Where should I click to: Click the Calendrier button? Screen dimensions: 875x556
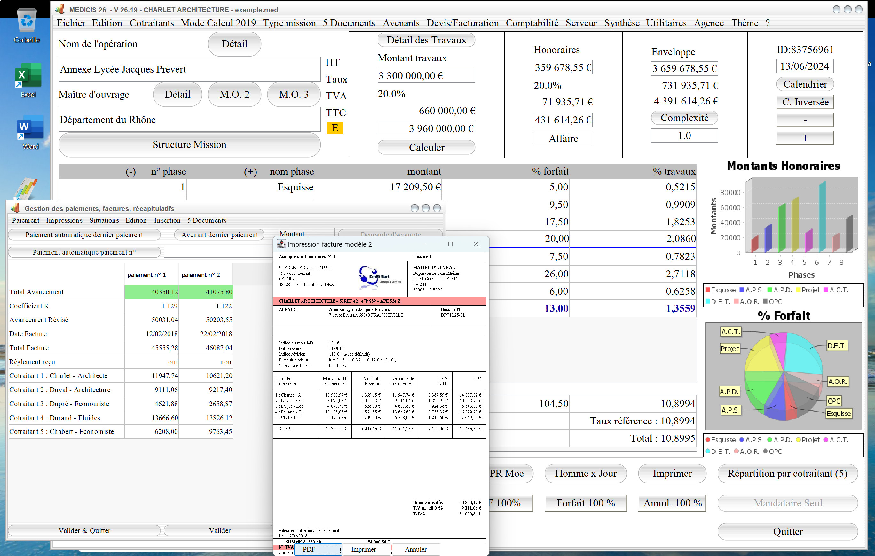805,84
